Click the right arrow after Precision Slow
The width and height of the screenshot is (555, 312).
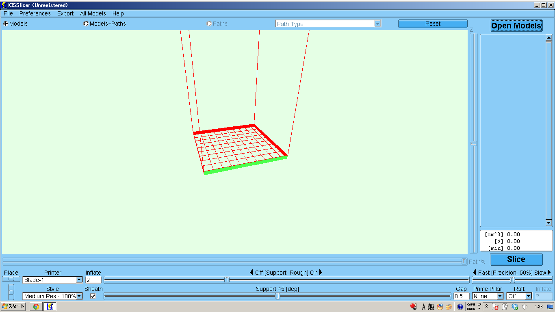point(549,273)
